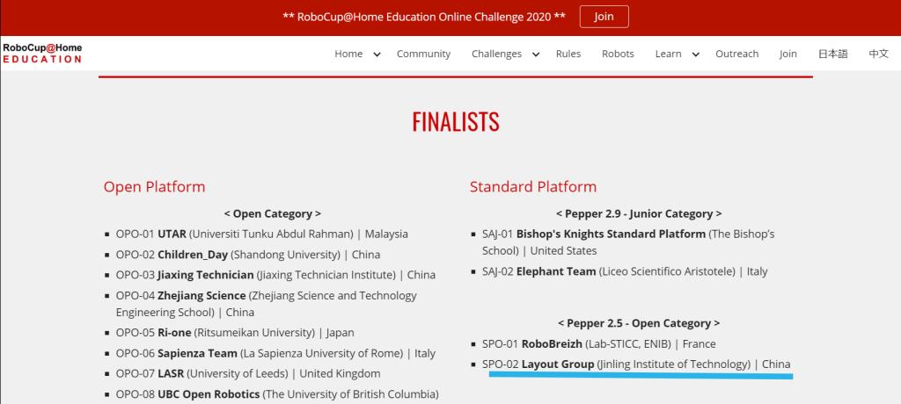Click Join in the navigation bar
This screenshot has width=901, height=404.
[788, 54]
